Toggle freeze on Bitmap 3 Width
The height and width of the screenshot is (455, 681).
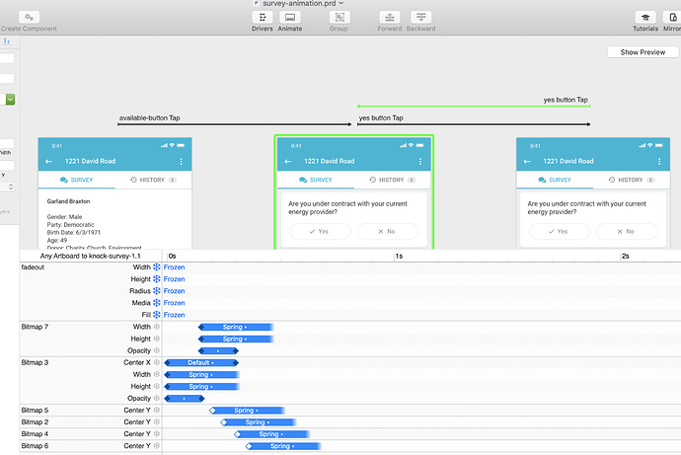click(x=157, y=374)
